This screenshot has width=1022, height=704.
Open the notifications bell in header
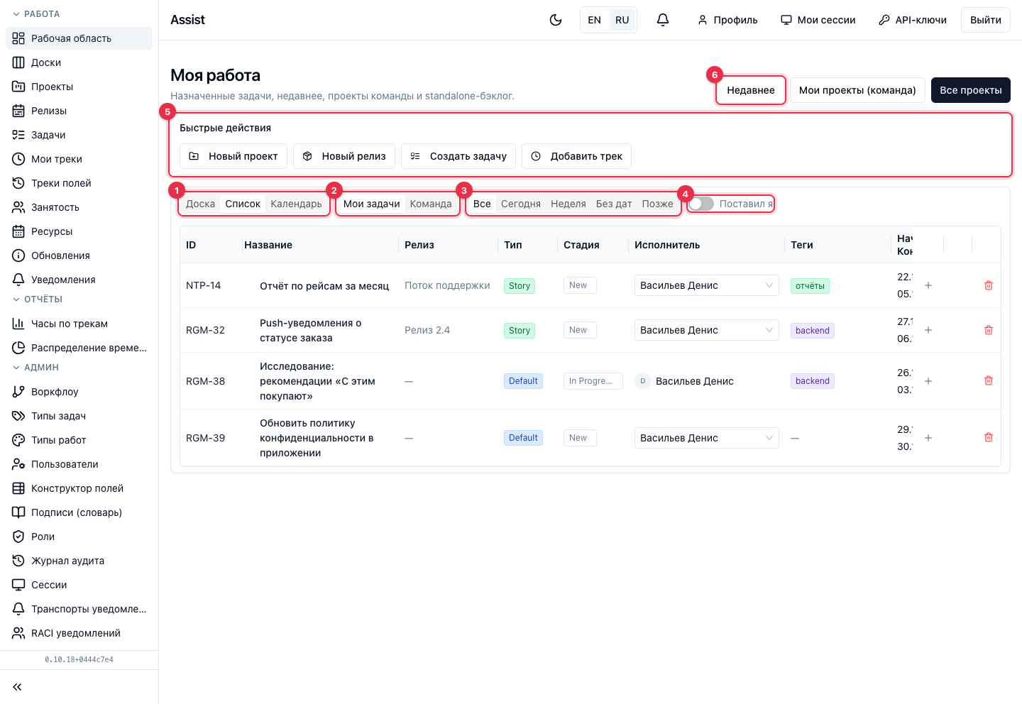click(x=663, y=20)
